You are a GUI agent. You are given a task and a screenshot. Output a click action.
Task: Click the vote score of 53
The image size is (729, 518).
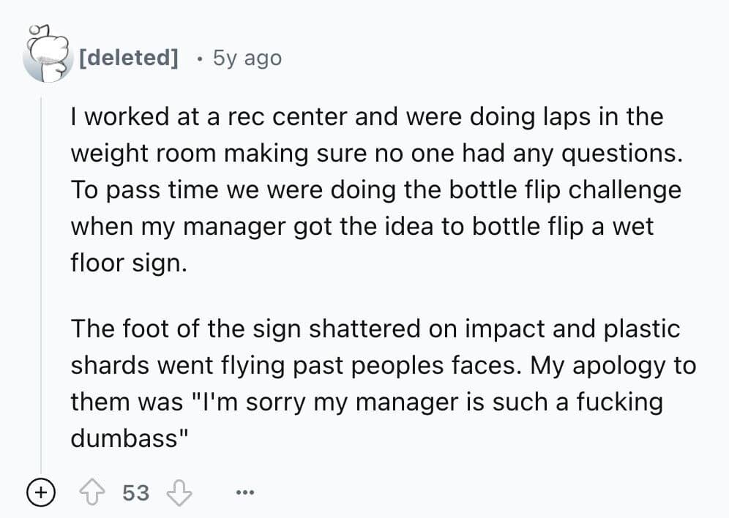135,493
